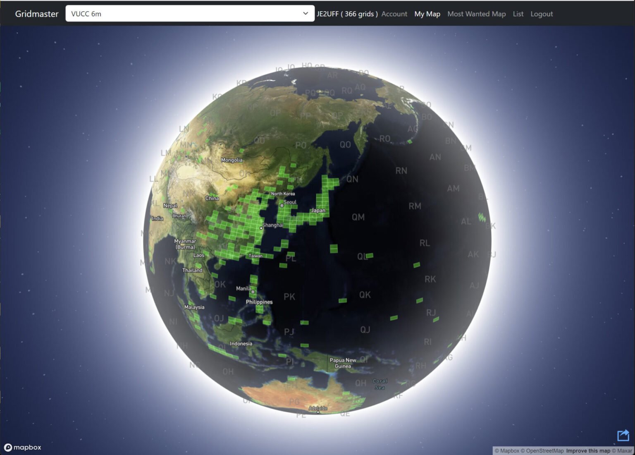Click the Japan label on the globe
The image size is (635, 455).
pyautogui.click(x=318, y=211)
